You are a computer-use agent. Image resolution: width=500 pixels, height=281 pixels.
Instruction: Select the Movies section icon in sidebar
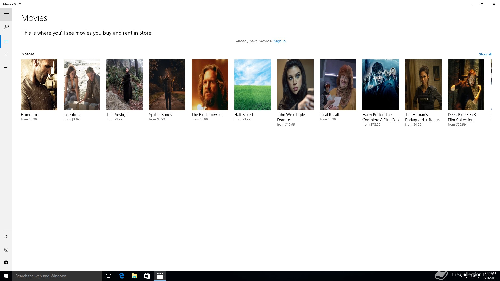point(6,42)
